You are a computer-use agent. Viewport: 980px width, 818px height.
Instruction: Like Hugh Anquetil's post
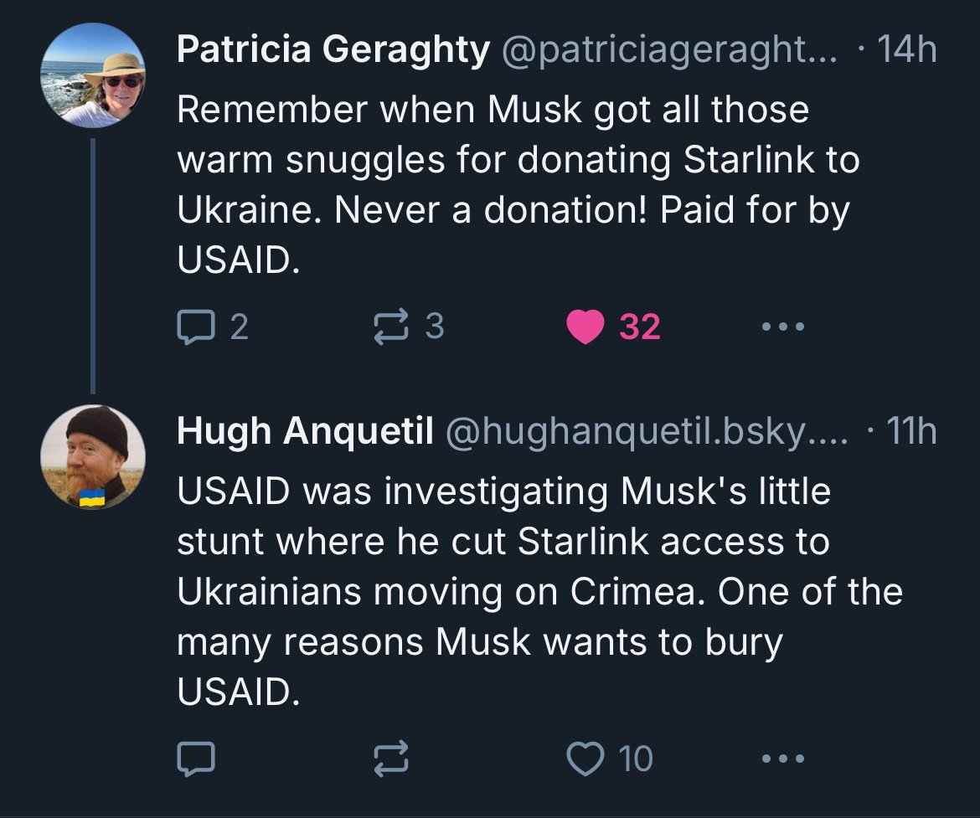pyautogui.click(x=585, y=759)
